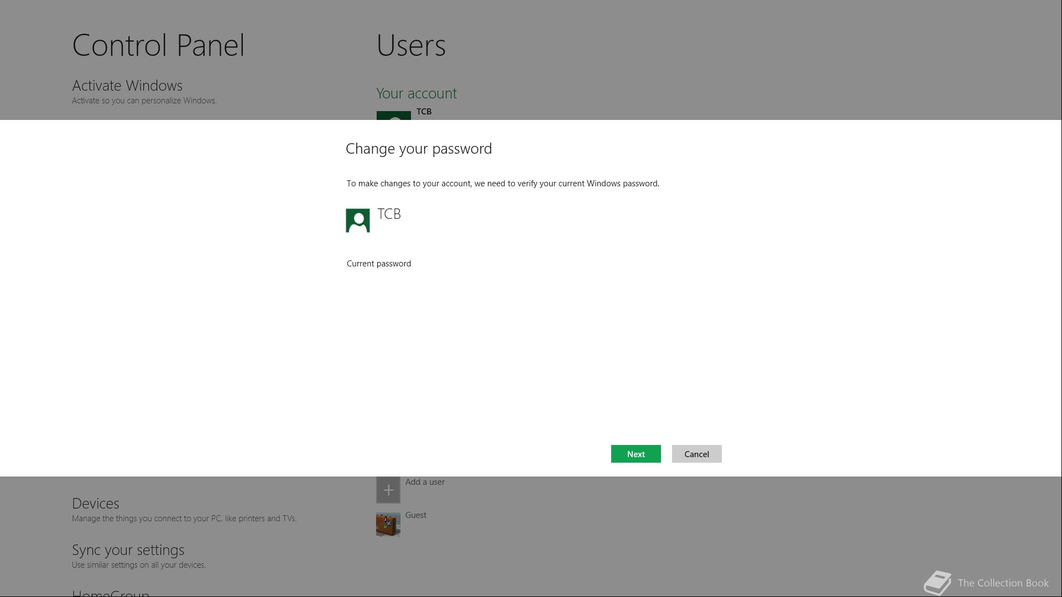Click the Your account heading
Image resolution: width=1062 pixels, height=597 pixels.
tap(417, 93)
